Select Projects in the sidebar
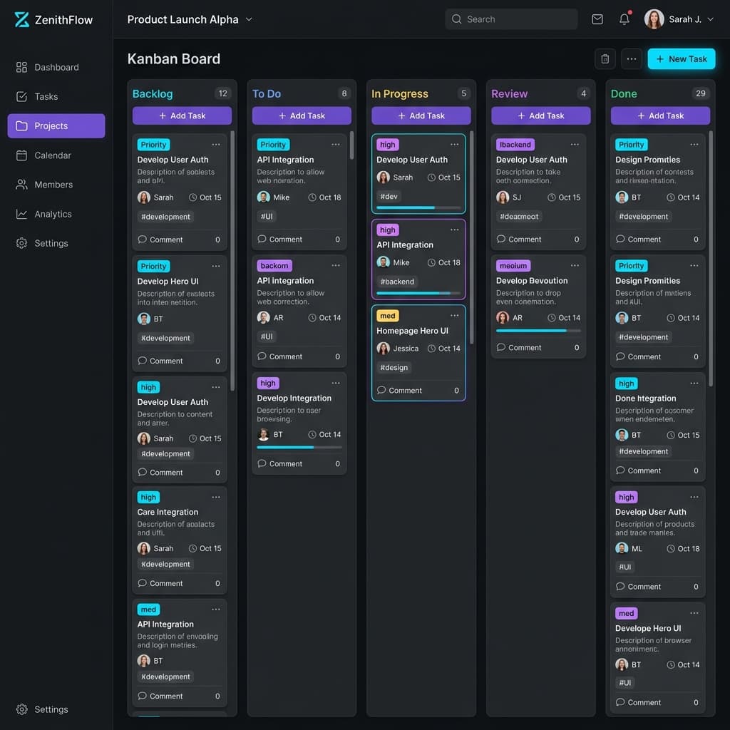The width and height of the screenshot is (730, 730). 56,125
